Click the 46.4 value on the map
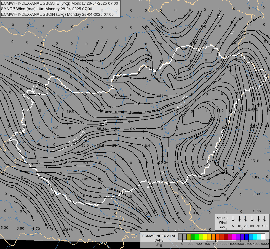 click(146, 146)
